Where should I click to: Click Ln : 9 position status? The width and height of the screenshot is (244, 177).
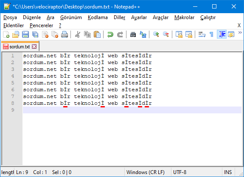[x=22, y=172]
